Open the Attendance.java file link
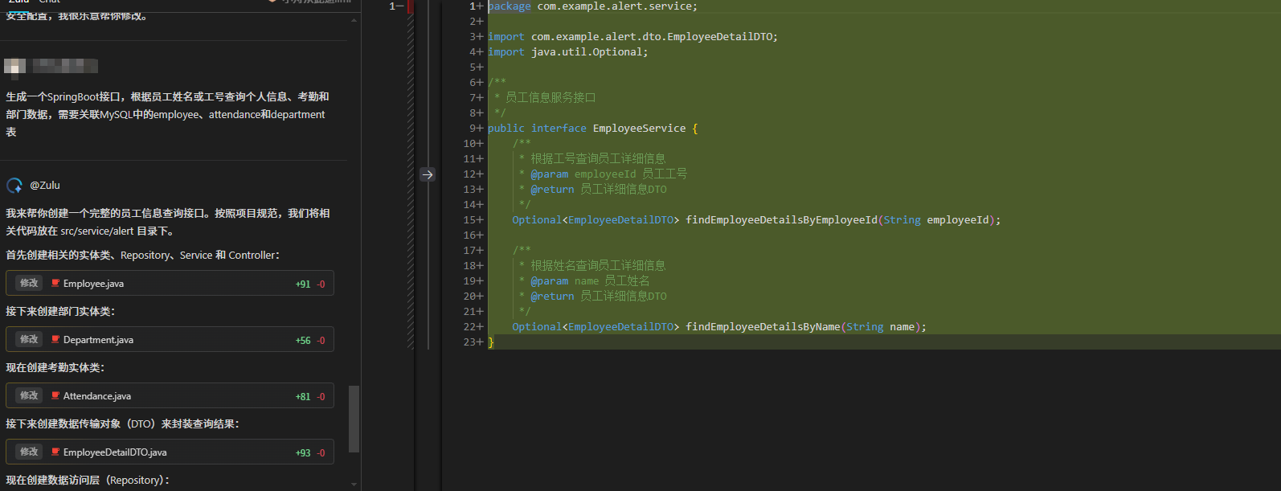 click(x=97, y=396)
